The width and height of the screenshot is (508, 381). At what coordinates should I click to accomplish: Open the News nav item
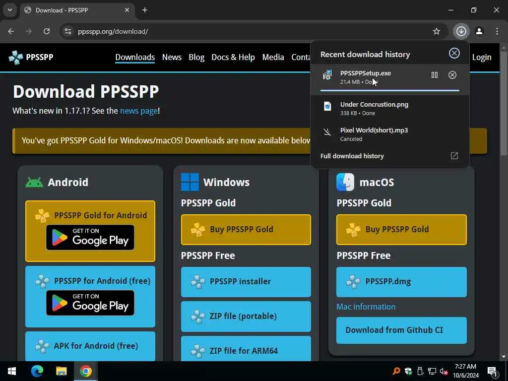click(x=172, y=58)
